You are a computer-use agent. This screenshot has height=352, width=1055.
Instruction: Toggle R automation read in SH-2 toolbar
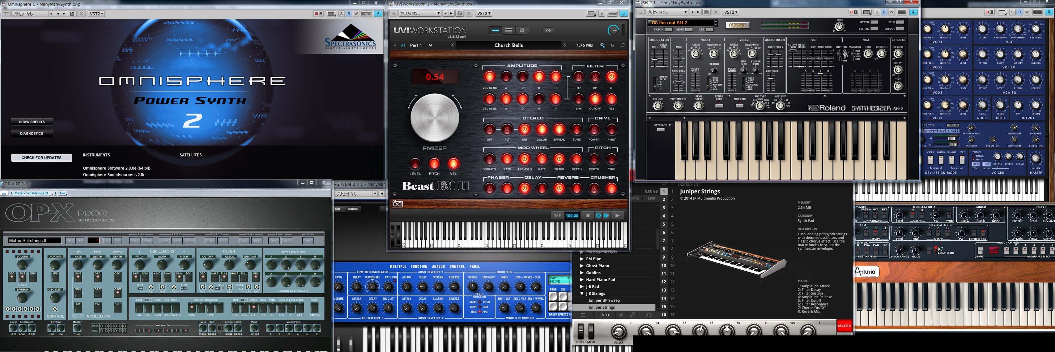[884, 12]
